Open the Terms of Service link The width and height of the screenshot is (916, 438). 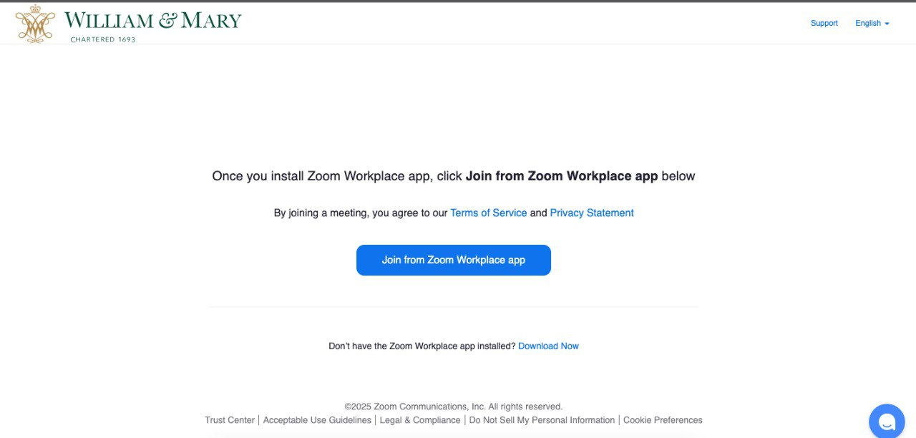pos(488,213)
